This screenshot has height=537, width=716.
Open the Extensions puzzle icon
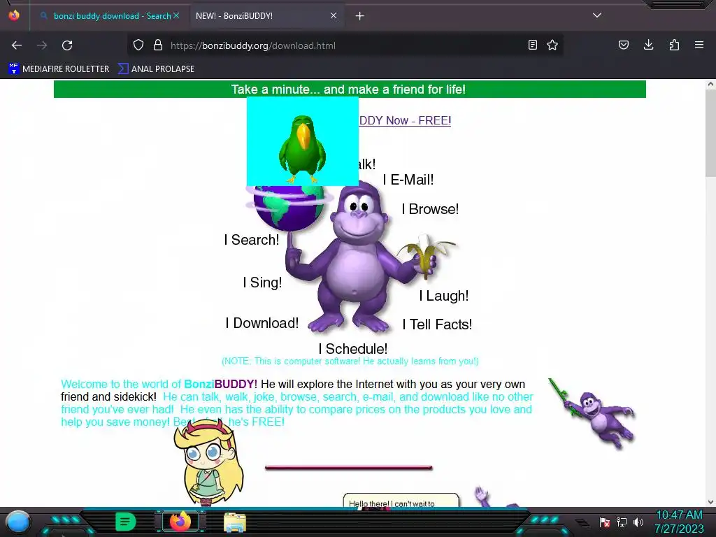point(674,45)
